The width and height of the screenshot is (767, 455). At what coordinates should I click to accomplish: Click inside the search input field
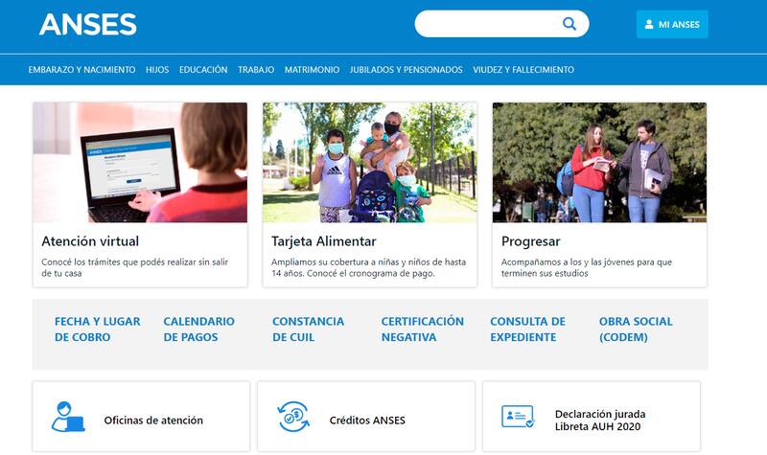pos(489,23)
